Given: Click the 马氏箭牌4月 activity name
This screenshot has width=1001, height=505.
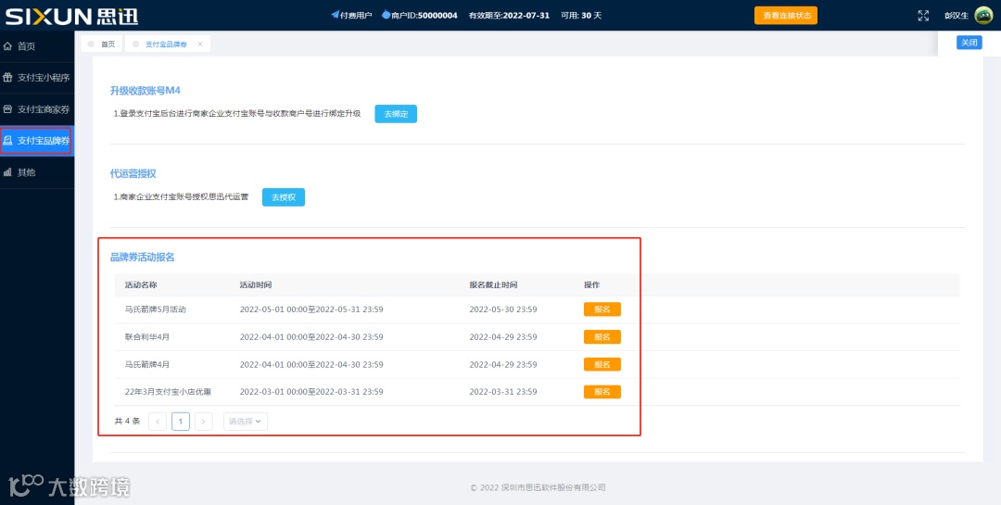Looking at the screenshot, I should coord(147,364).
